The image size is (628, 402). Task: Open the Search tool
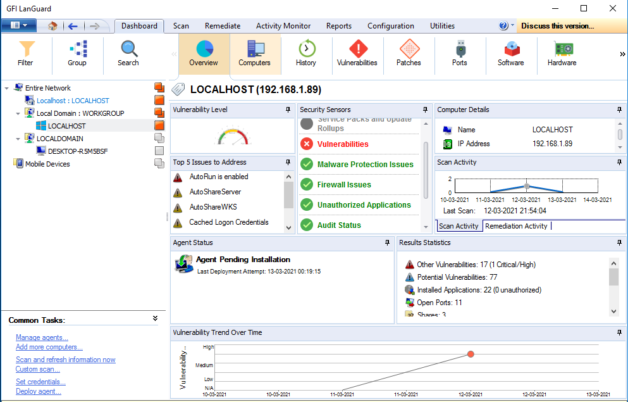tap(128, 54)
